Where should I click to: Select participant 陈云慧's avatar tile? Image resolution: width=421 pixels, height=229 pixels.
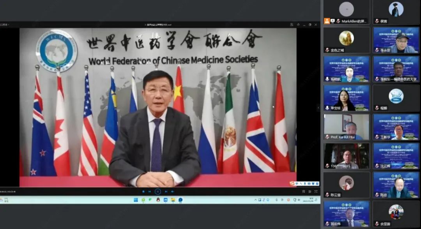tap(347, 185)
